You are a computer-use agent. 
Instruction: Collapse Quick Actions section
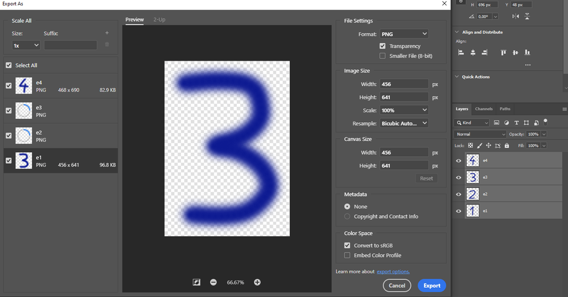(457, 77)
